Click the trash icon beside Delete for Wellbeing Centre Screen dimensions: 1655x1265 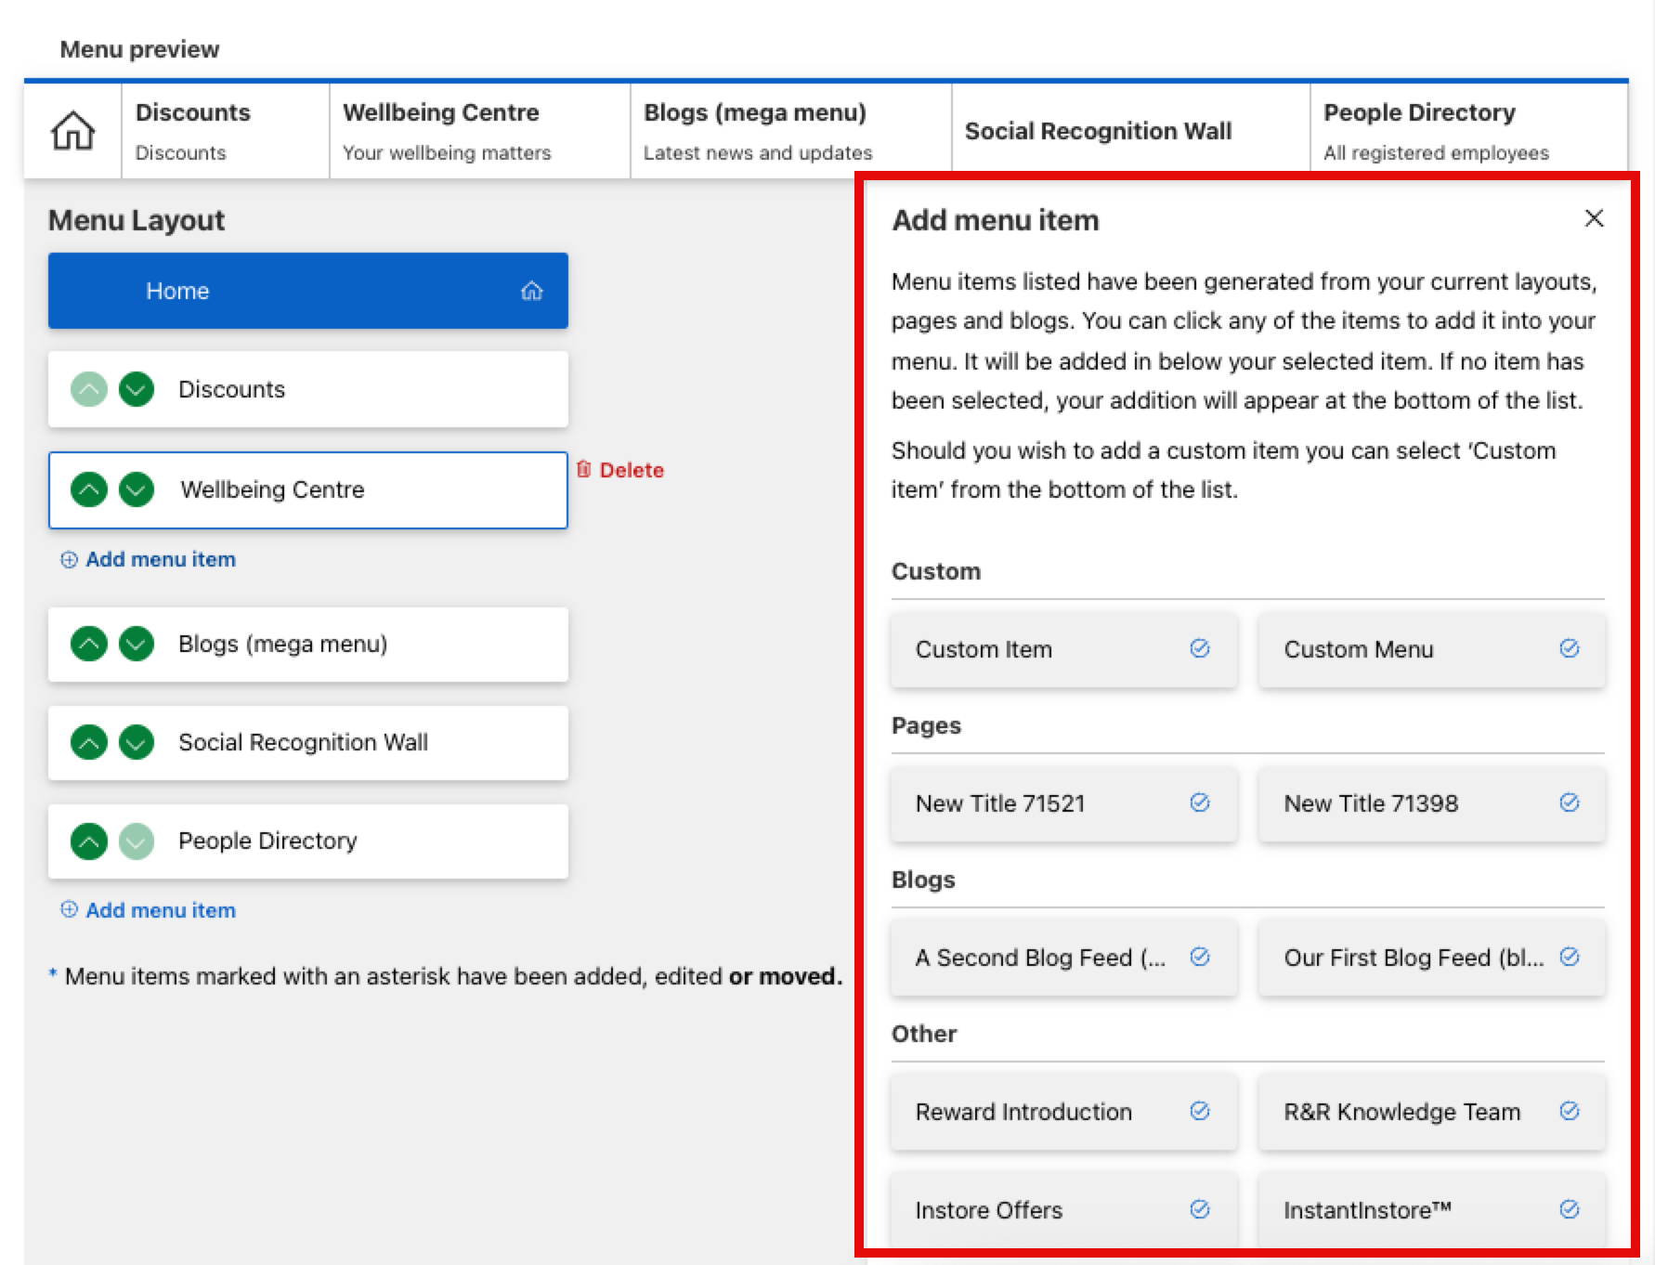584,469
